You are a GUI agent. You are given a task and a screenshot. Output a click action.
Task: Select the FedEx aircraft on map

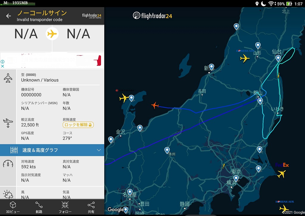pyautogui.click(x=281, y=174)
